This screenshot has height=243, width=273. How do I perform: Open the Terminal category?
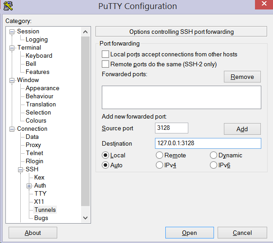point(29,47)
